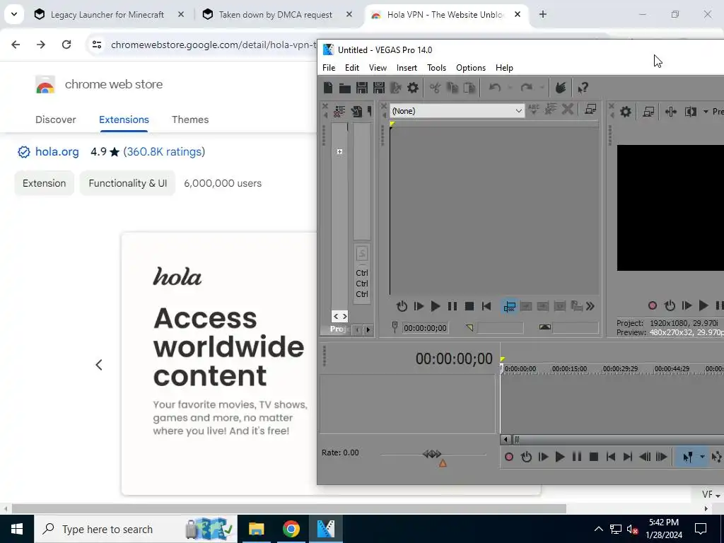Click the Cut scissors icon

[x=435, y=88]
